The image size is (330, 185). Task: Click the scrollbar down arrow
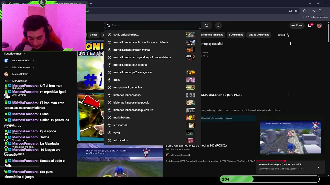tap(329, 175)
